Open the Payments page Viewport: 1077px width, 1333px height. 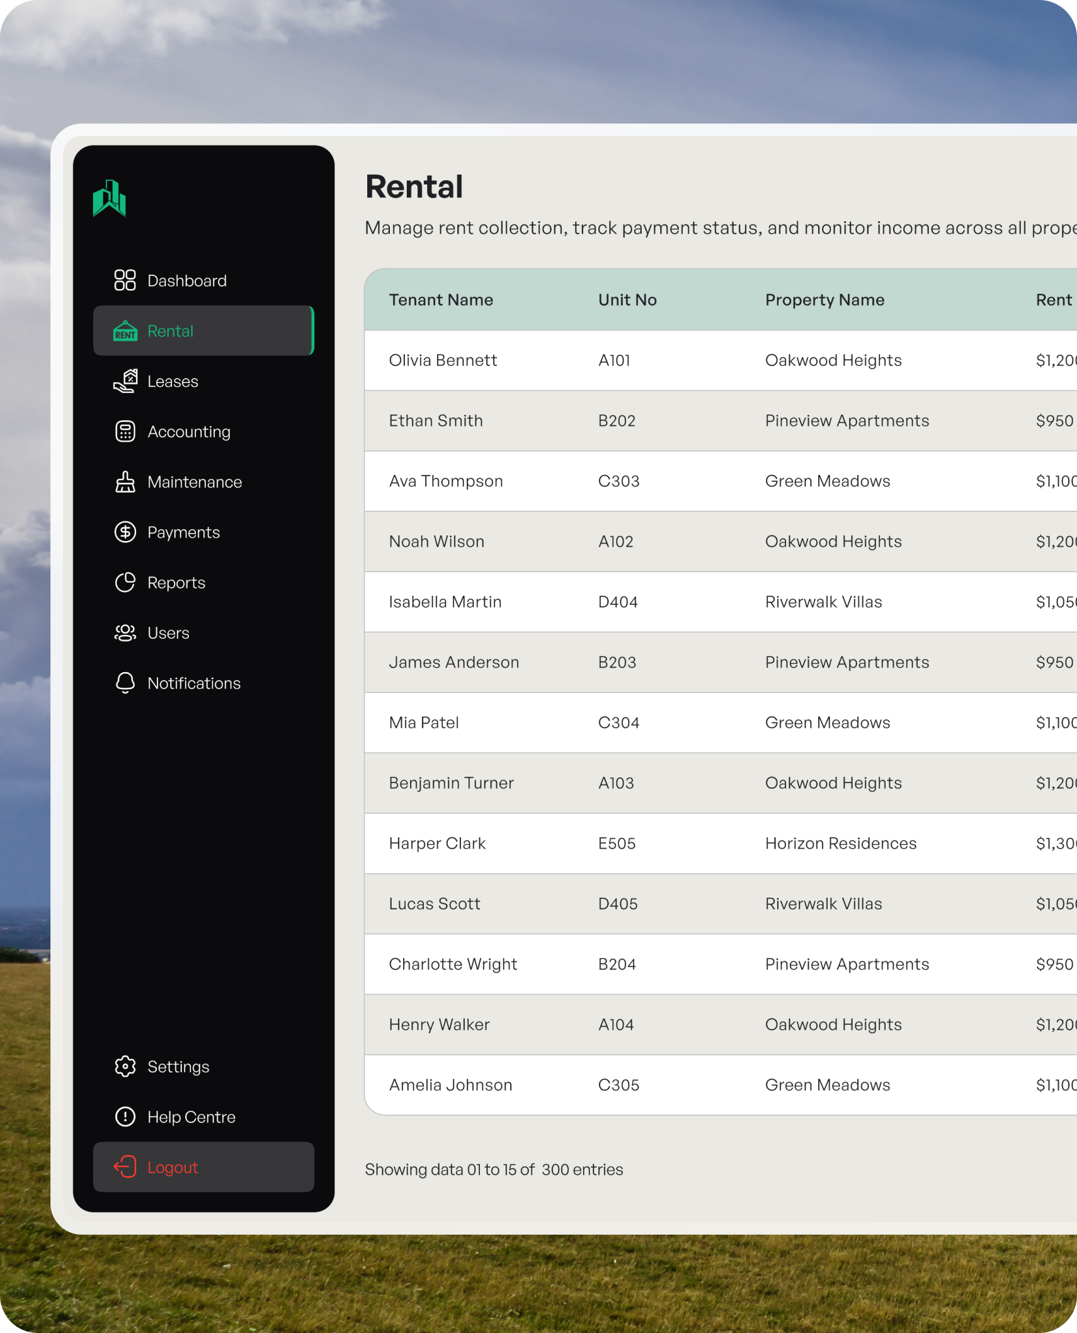click(x=203, y=532)
